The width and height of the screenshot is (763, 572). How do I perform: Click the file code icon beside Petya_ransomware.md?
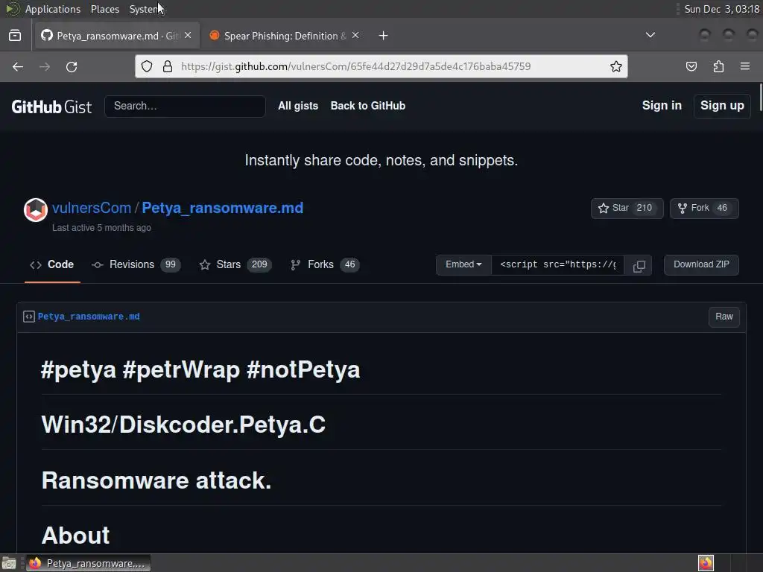click(x=29, y=317)
